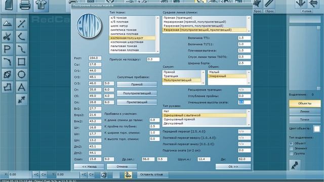
Task: Click the first Сброс toolbar icon
Action: [257, 4]
